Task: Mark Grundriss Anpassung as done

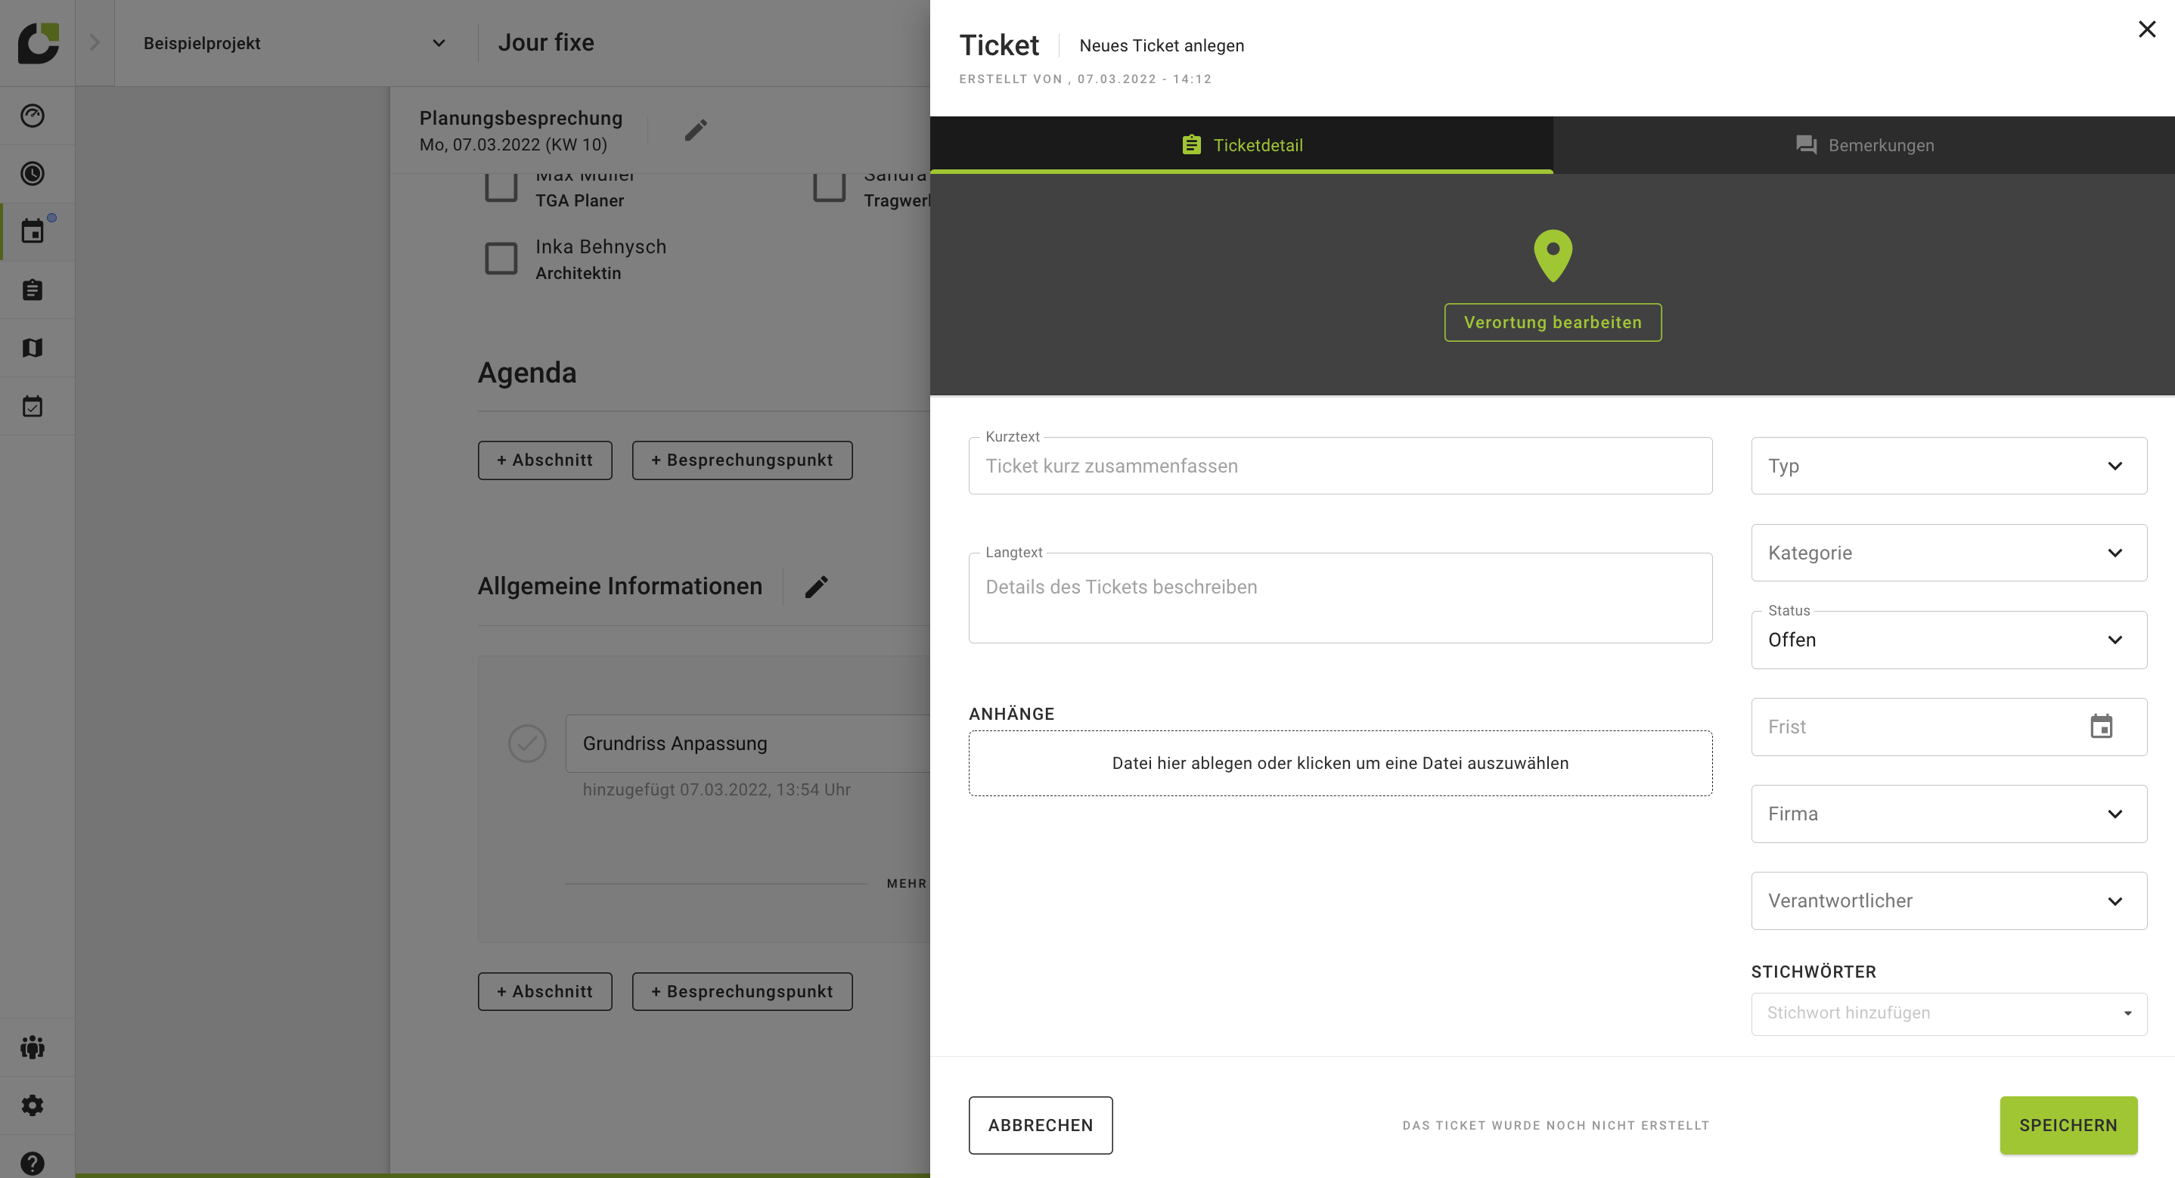Action: 527,743
